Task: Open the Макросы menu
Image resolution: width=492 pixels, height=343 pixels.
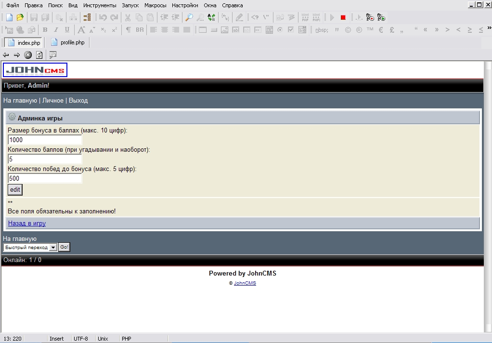Action: click(155, 5)
